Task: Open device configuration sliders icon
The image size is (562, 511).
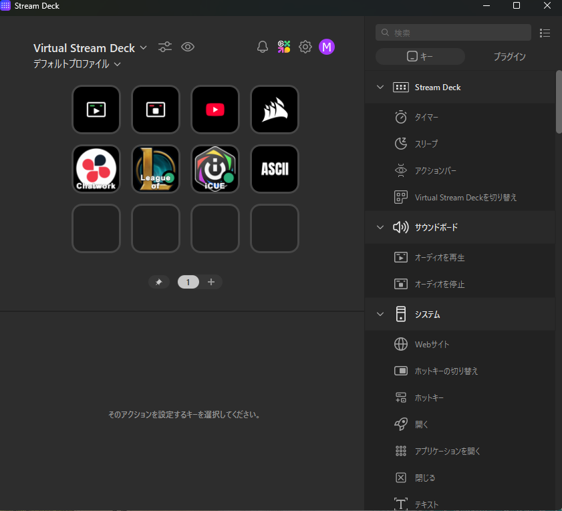Action: (x=165, y=47)
